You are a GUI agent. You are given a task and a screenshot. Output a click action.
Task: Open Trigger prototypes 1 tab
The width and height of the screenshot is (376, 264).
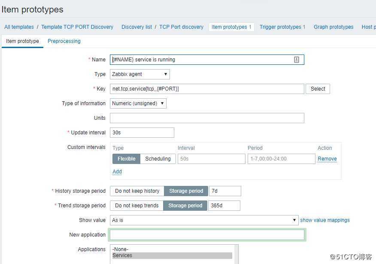pos(282,27)
